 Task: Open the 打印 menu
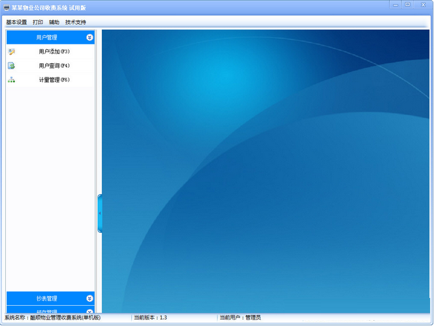click(x=38, y=22)
